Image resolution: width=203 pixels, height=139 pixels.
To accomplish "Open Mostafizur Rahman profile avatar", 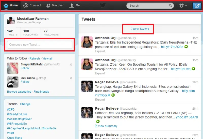I will (11, 21).
